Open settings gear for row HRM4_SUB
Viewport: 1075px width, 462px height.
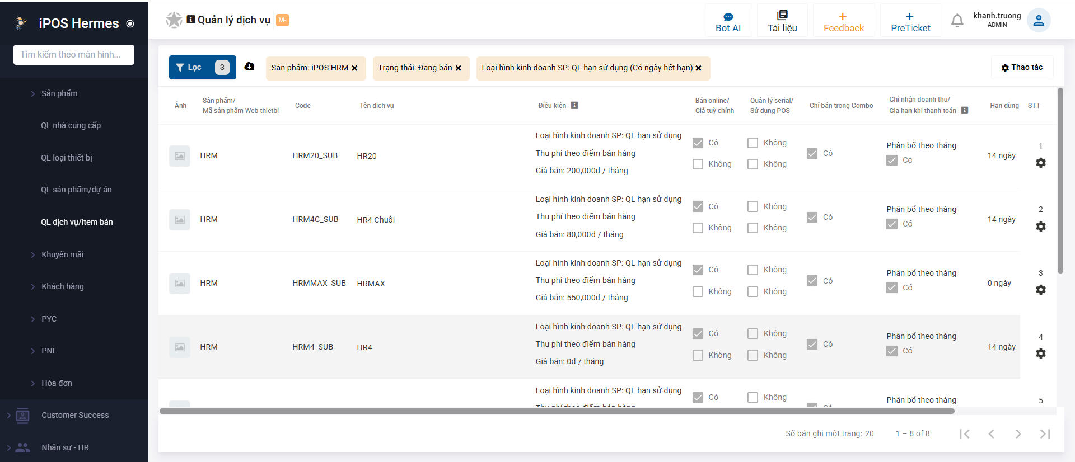click(x=1041, y=353)
